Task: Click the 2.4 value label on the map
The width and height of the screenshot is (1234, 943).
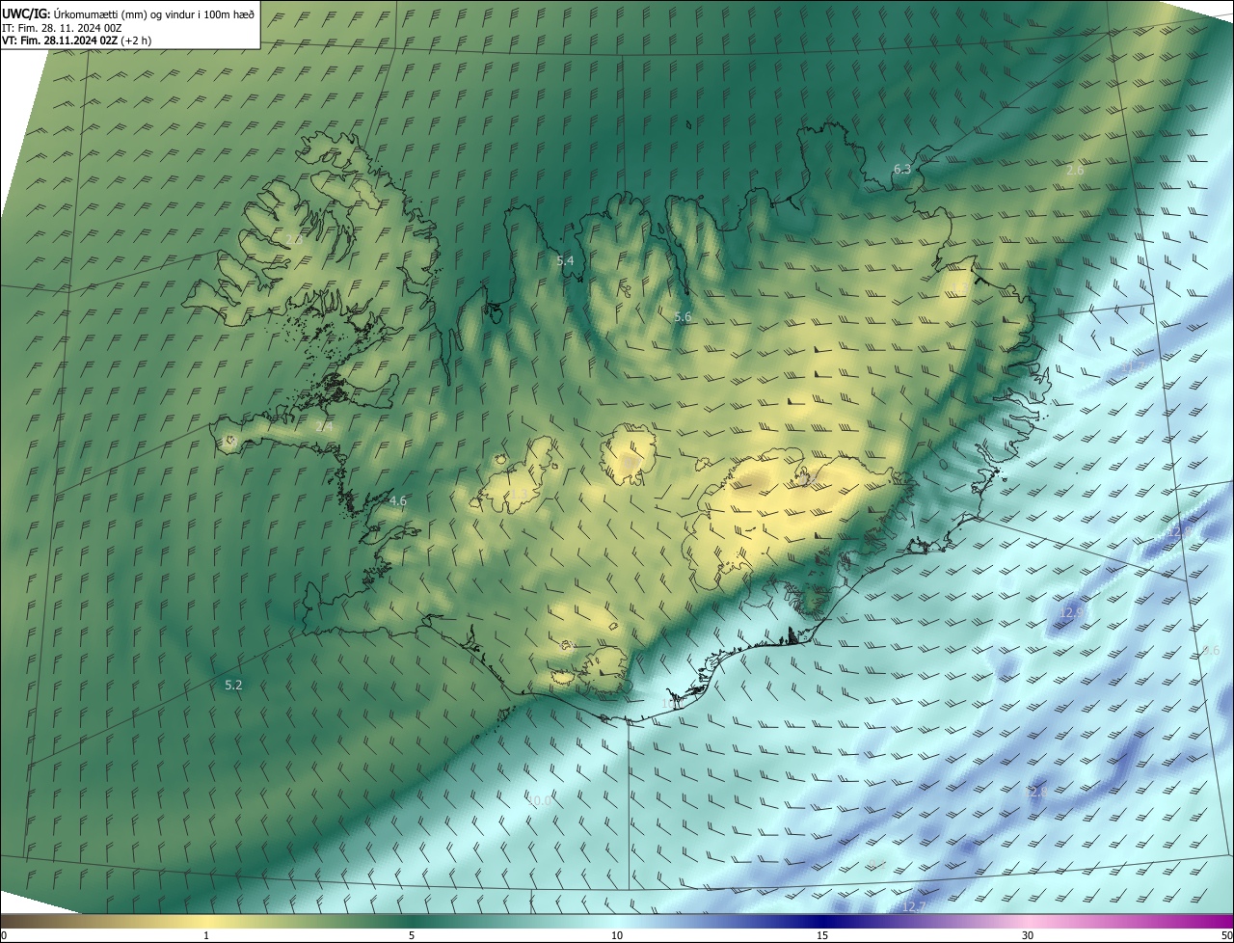Action: (325, 425)
